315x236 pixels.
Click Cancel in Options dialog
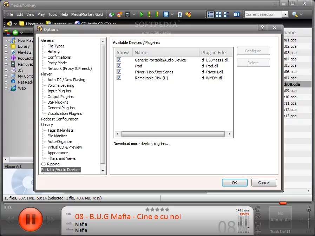pyautogui.click(x=264, y=183)
